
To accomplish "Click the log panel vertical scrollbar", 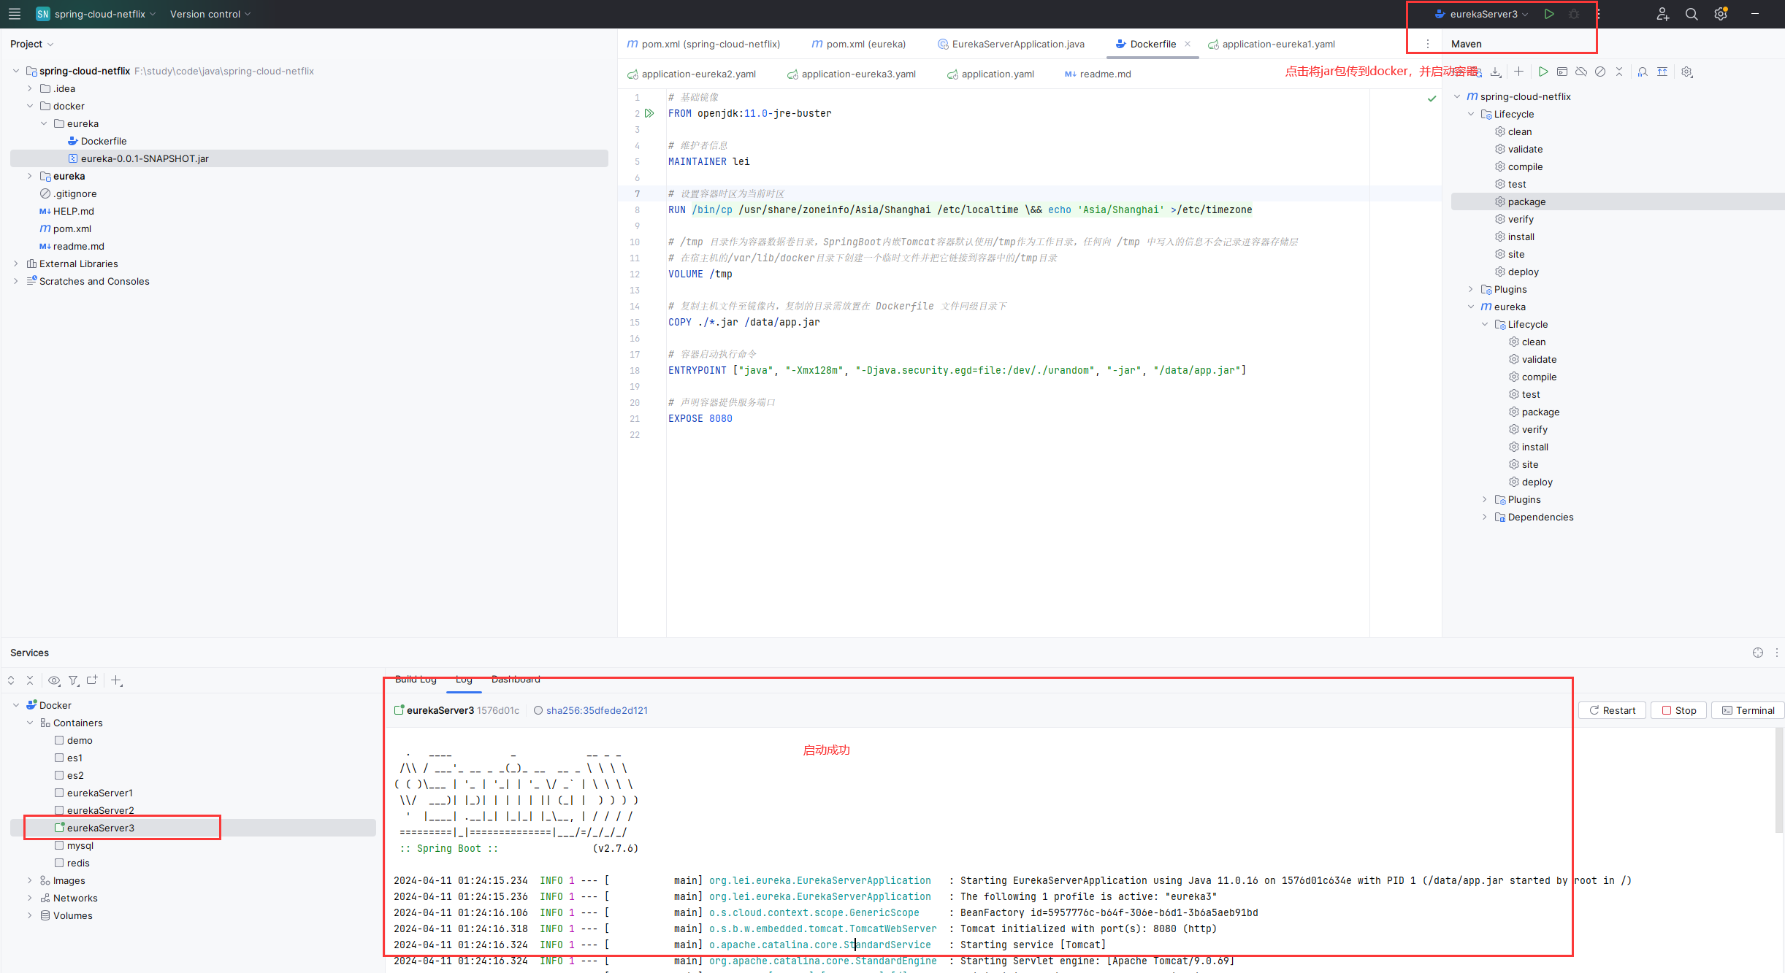I will (1778, 781).
